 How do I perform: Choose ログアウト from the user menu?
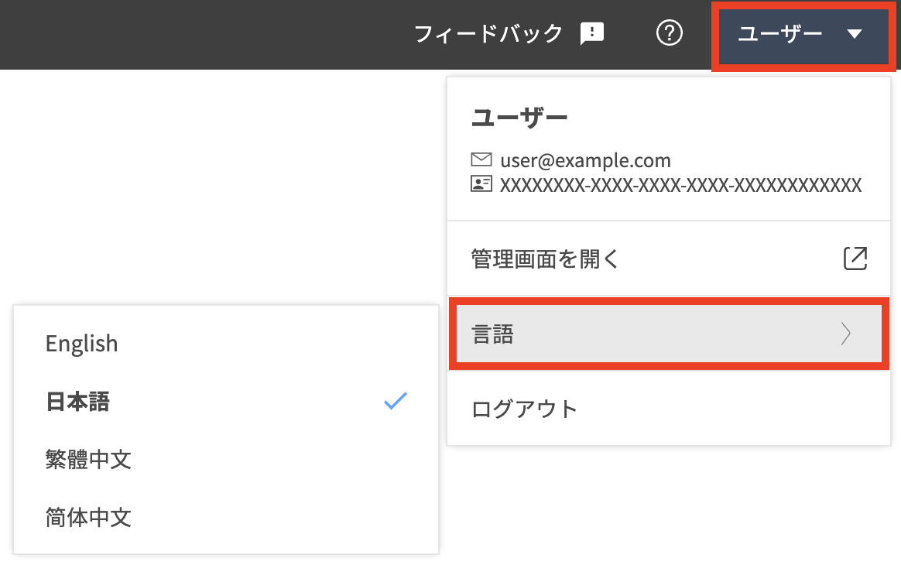click(669, 409)
